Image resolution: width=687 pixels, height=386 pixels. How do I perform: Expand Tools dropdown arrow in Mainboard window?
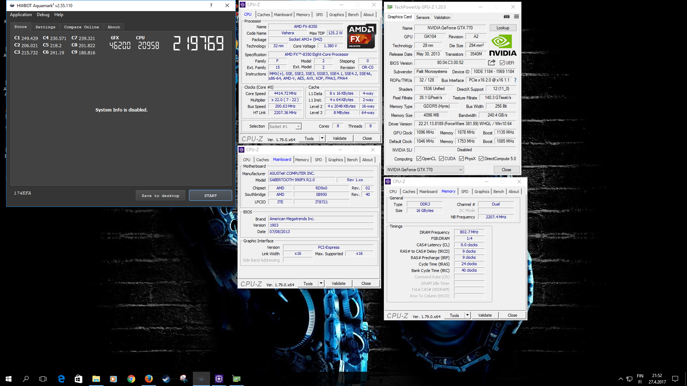point(321,283)
